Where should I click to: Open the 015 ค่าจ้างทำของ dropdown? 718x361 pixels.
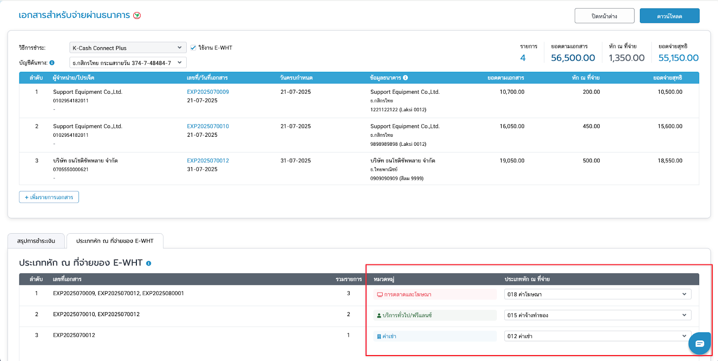click(x=597, y=315)
